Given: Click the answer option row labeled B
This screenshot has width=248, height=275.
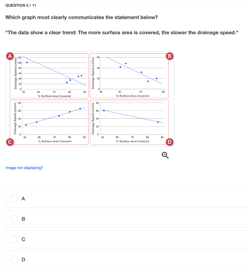Looking at the screenshot, I should click(127, 219).
